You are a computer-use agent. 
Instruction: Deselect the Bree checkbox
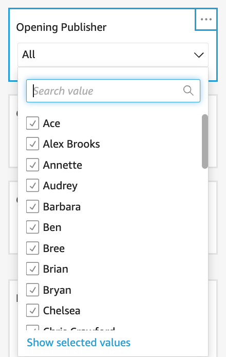click(x=32, y=248)
